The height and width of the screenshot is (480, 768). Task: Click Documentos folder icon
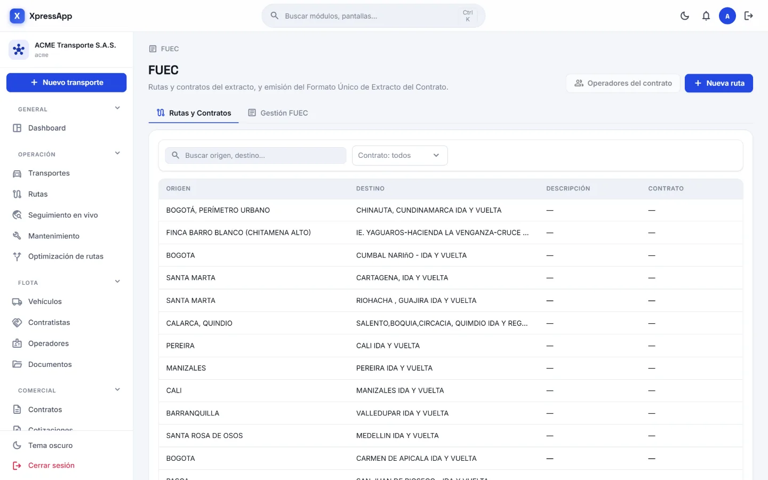tap(17, 364)
